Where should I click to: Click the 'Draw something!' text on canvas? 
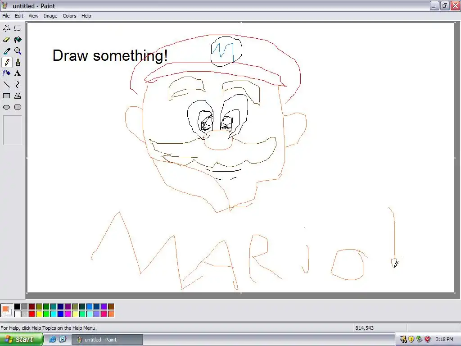110,55
